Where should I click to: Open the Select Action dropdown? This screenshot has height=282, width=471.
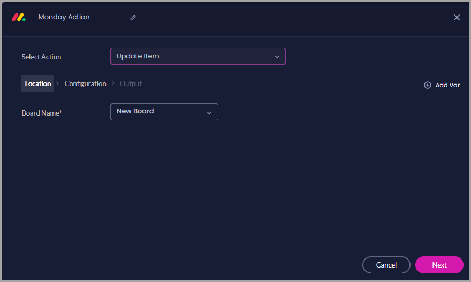click(198, 56)
